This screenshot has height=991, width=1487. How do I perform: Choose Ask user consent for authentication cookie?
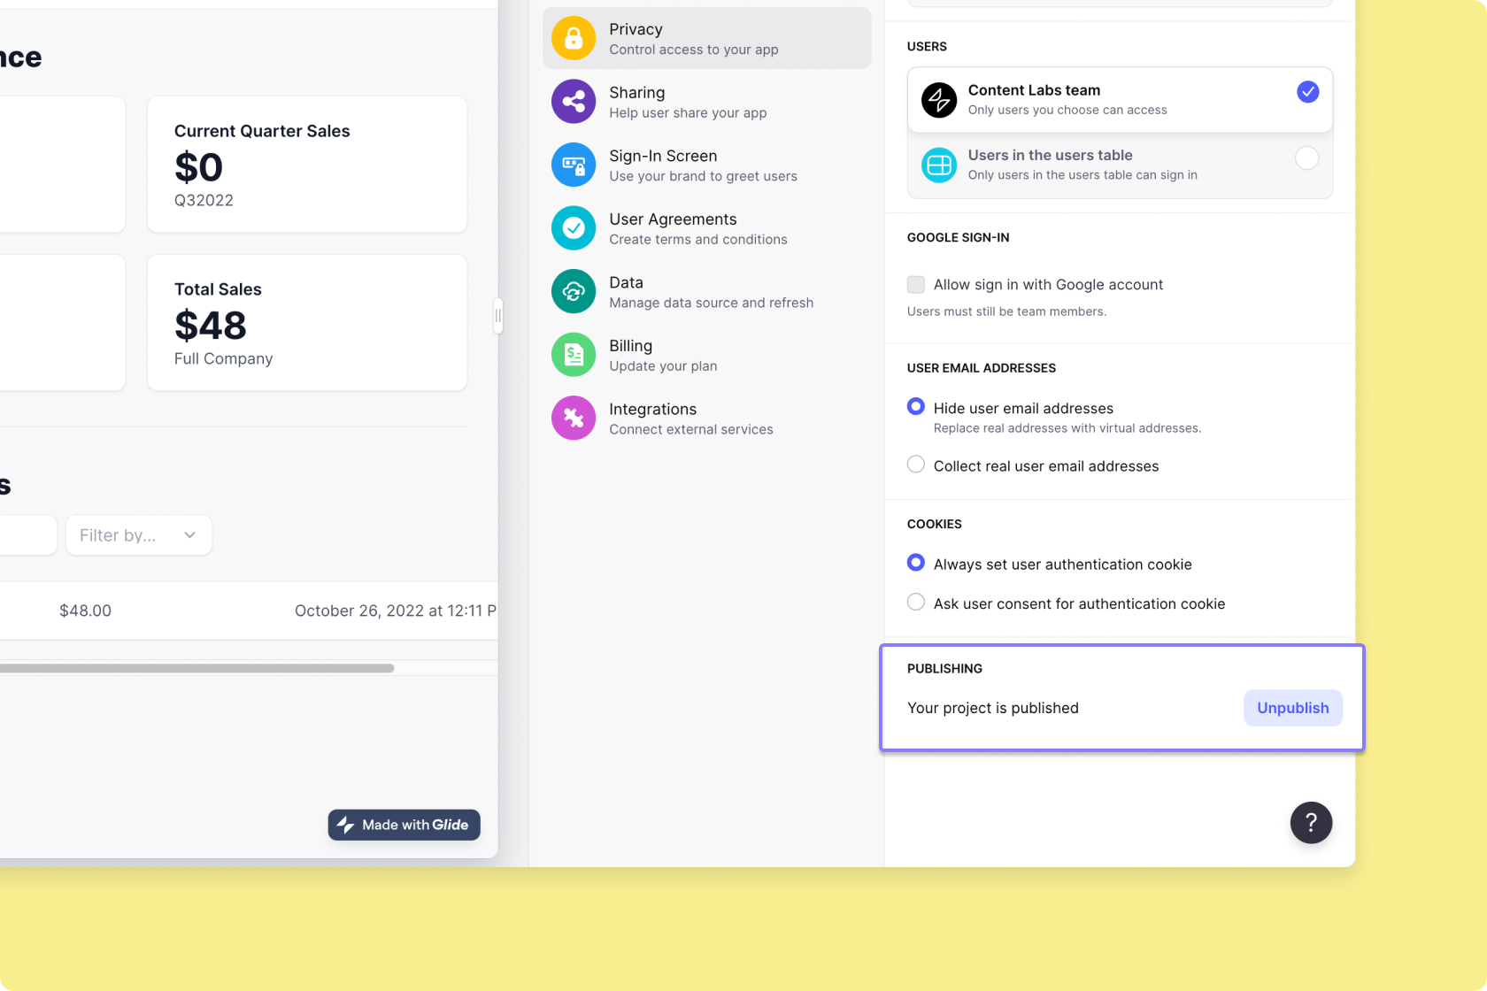(x=915, y=602)
